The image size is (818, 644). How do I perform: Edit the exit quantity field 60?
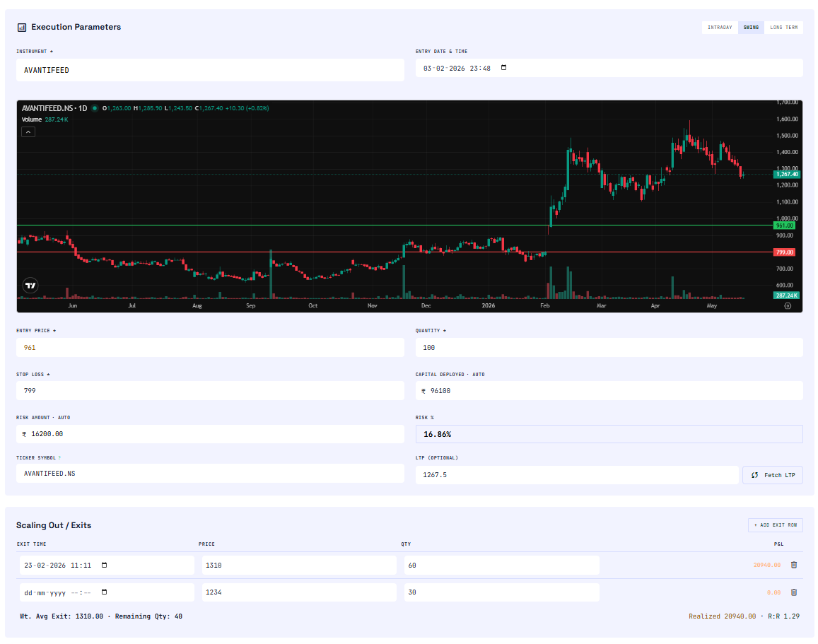(501, 566)
